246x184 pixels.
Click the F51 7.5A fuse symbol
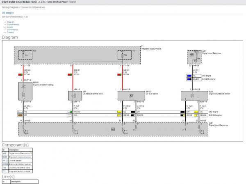[122, 55]
